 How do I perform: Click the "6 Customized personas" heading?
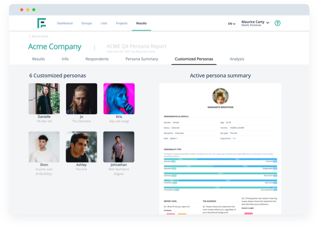coord(57,76)
